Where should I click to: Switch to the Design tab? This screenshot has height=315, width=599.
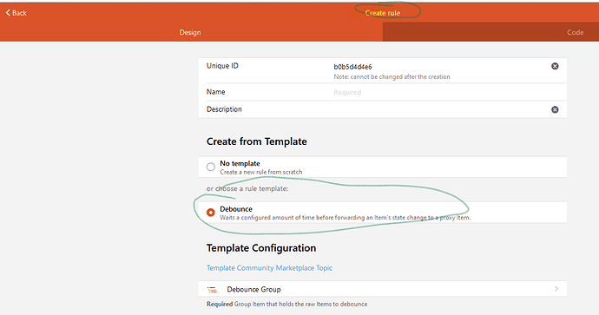coord(190,32)
